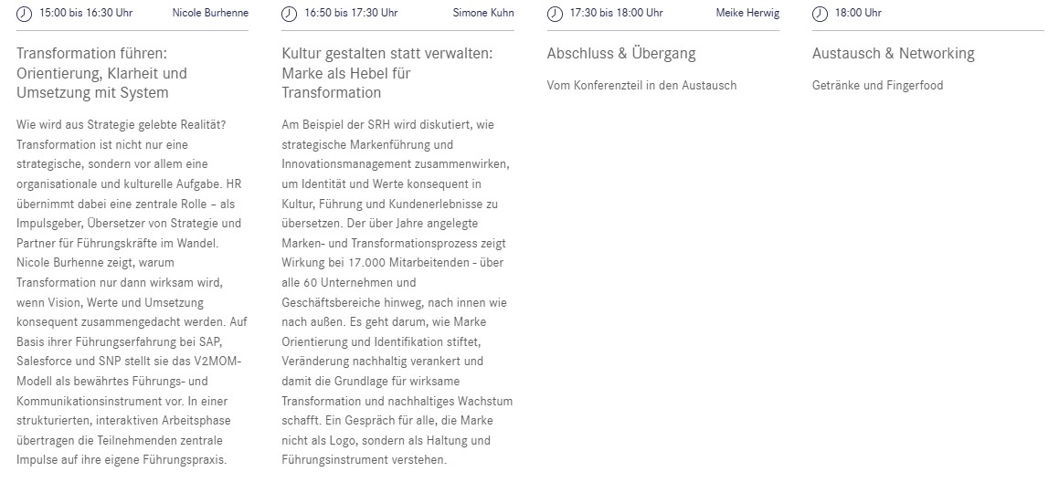Select the 16:50 bis 17:30 Uhr time label
The image size is (1059, 493).
351,13
